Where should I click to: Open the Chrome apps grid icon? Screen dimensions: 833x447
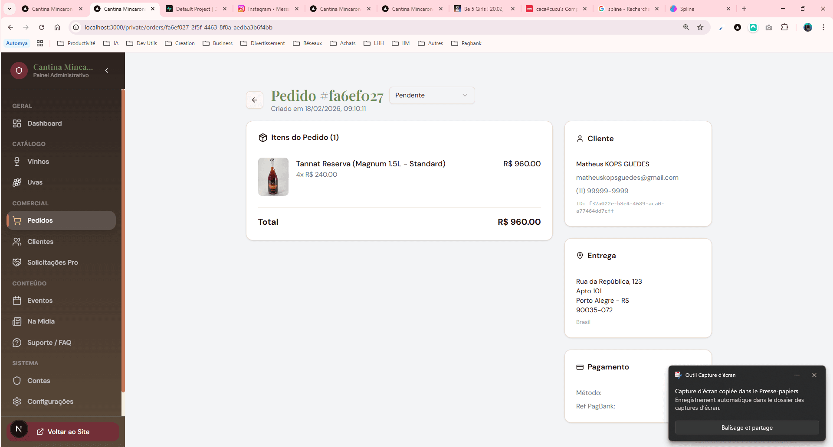[x=40, y=43]
